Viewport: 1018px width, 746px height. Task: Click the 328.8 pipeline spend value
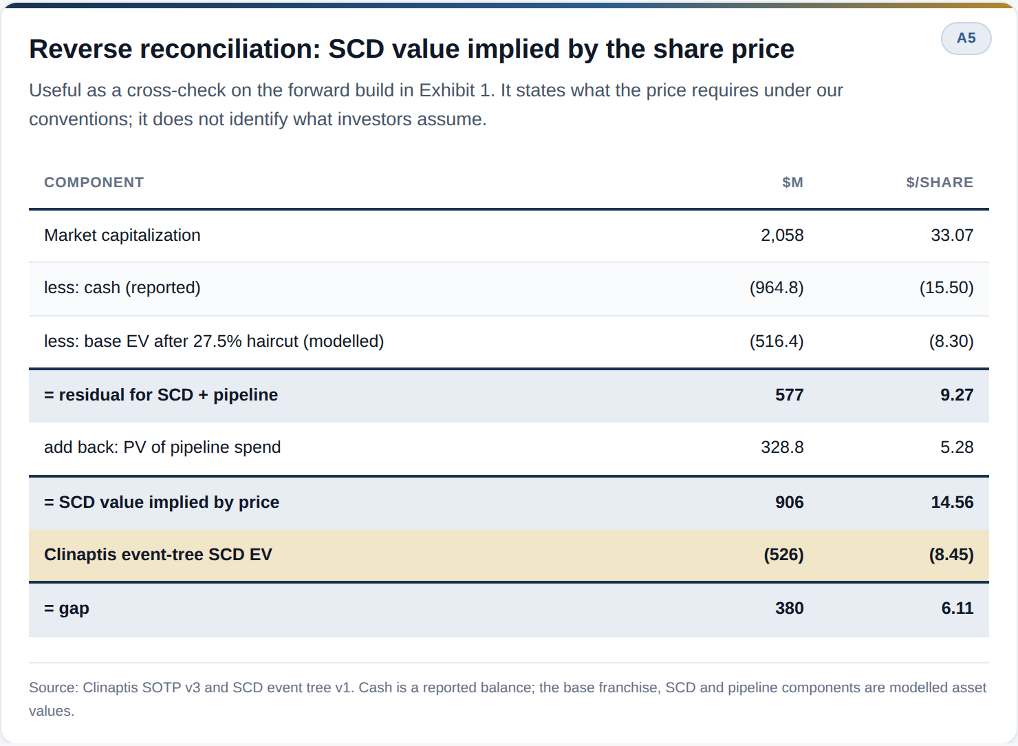782,447
